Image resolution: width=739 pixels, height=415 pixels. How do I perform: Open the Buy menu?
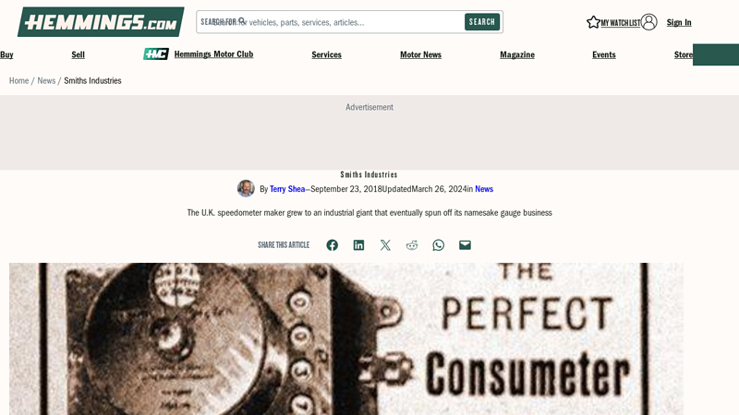click(6, 54)
